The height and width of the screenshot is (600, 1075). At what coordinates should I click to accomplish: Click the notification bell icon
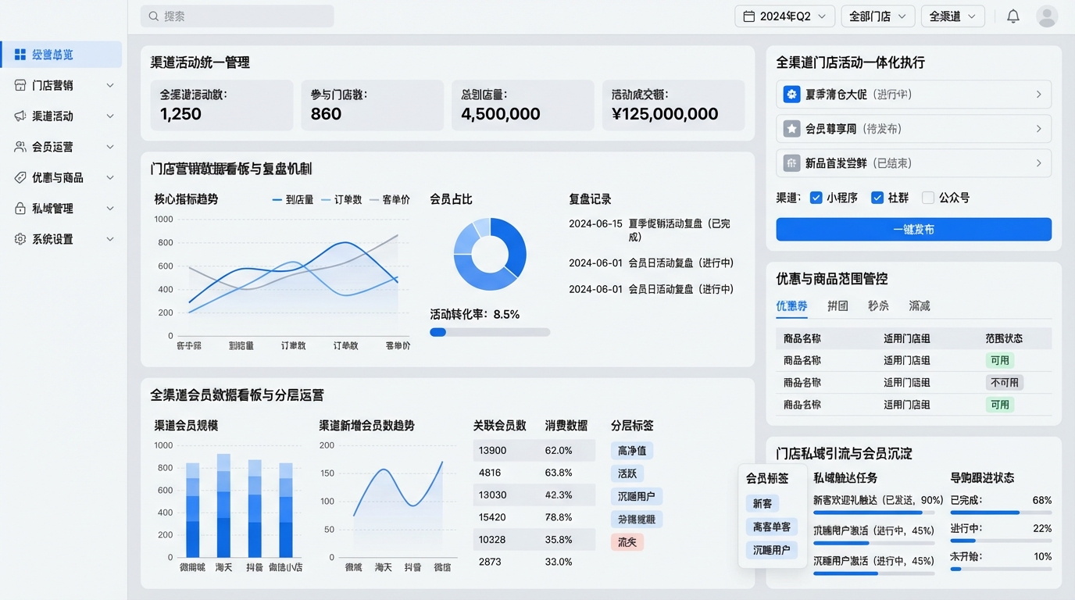[1012, 16]
